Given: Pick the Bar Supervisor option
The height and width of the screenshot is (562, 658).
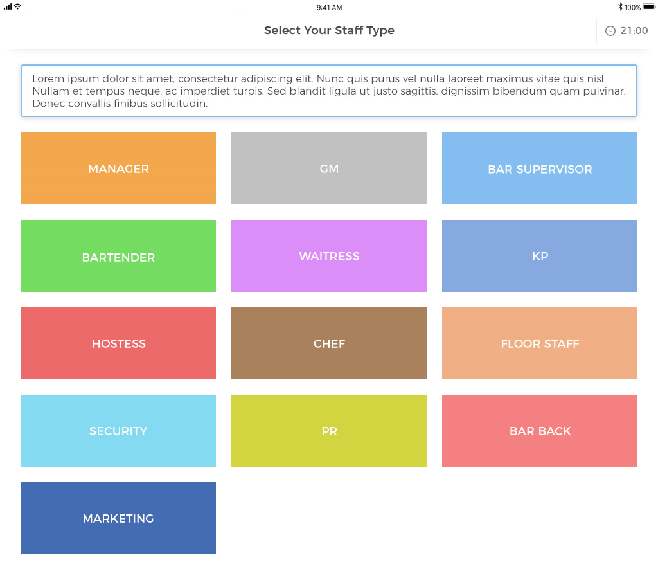Looking at the screenshot, I should click(540, 168).
